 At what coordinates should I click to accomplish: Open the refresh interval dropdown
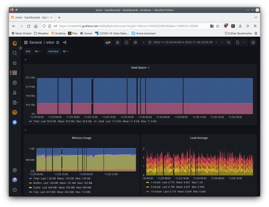tap(244, 43)
